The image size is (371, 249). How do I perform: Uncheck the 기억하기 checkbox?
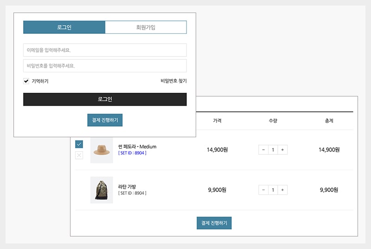26,81
